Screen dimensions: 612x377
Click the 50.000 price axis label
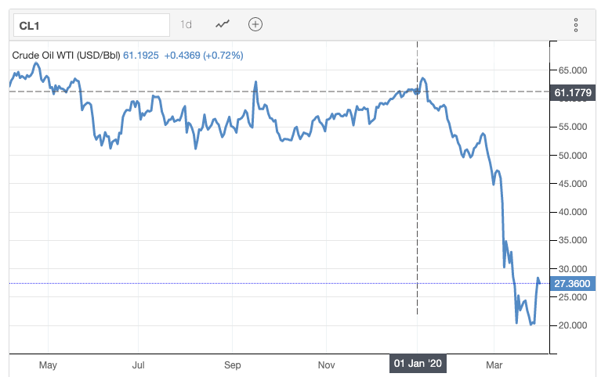573,156
